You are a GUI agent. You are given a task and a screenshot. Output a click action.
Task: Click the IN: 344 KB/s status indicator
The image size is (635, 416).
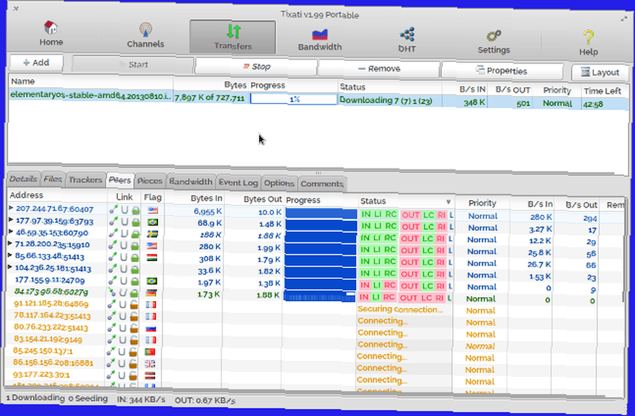click(141, 399)
